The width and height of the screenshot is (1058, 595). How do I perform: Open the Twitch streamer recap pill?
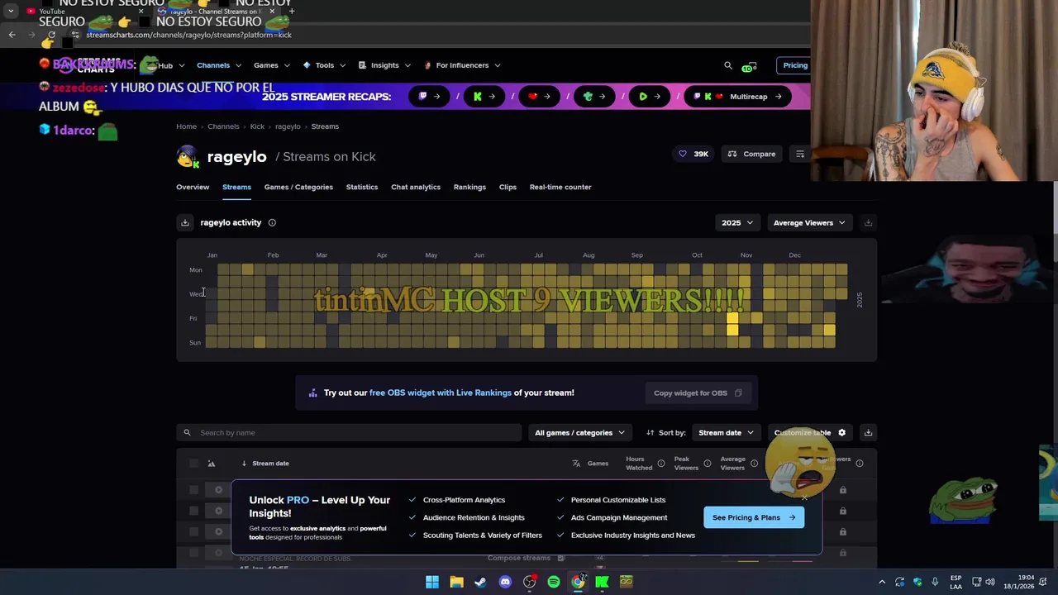point(429,97)
